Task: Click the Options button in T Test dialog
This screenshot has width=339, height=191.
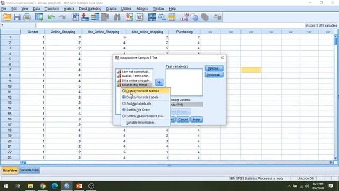Action: [214, 68]
